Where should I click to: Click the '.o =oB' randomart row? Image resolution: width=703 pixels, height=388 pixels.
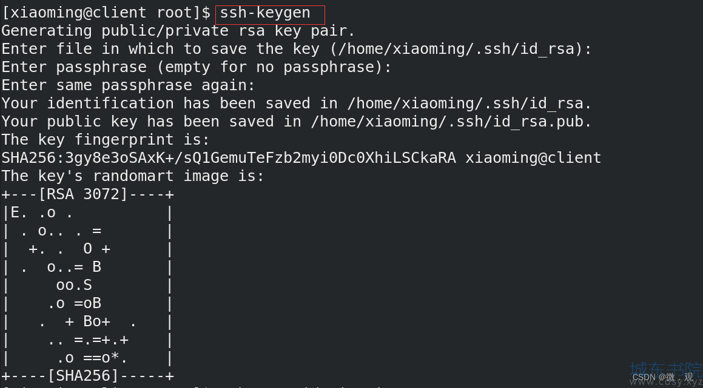pos(88,303)
